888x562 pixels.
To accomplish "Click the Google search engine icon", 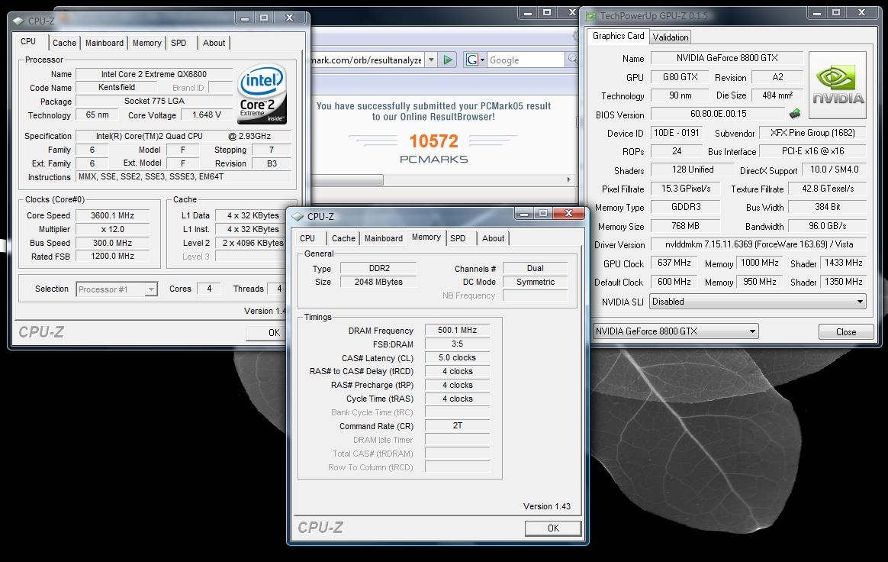I will pyautogui.click(x=471, y=60).
